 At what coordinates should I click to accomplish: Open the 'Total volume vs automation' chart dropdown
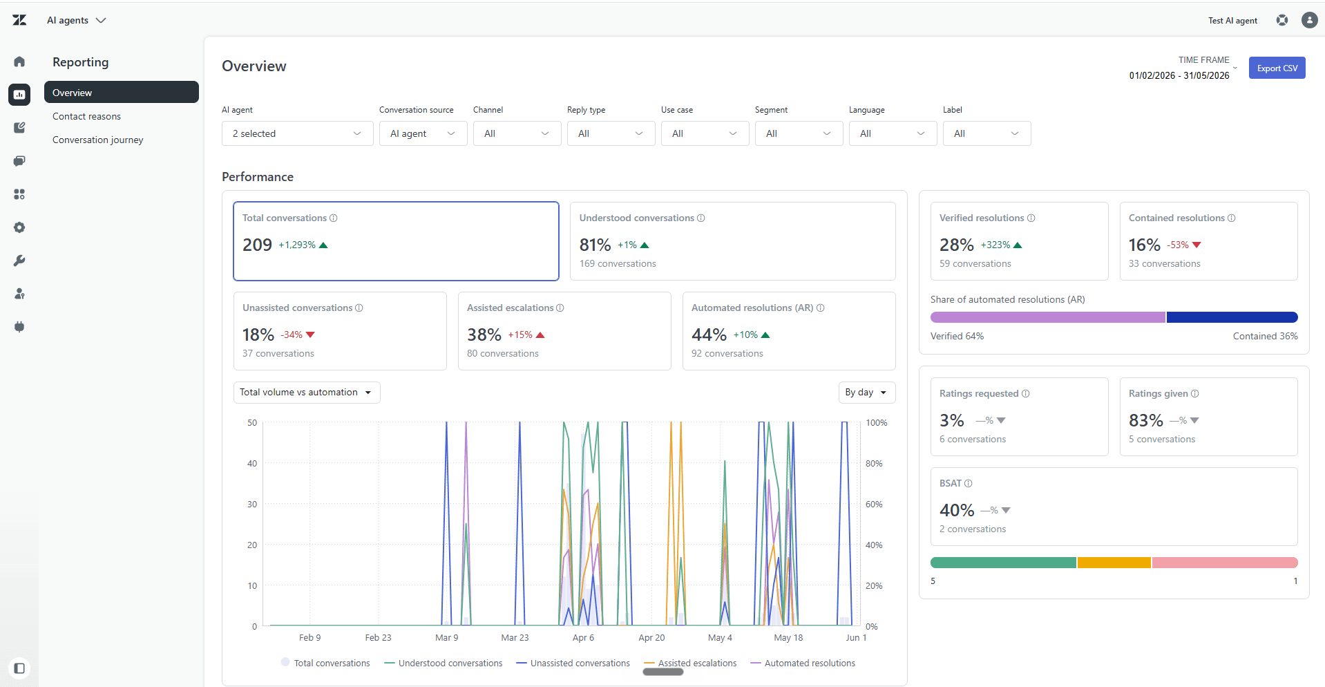[307, 393]
